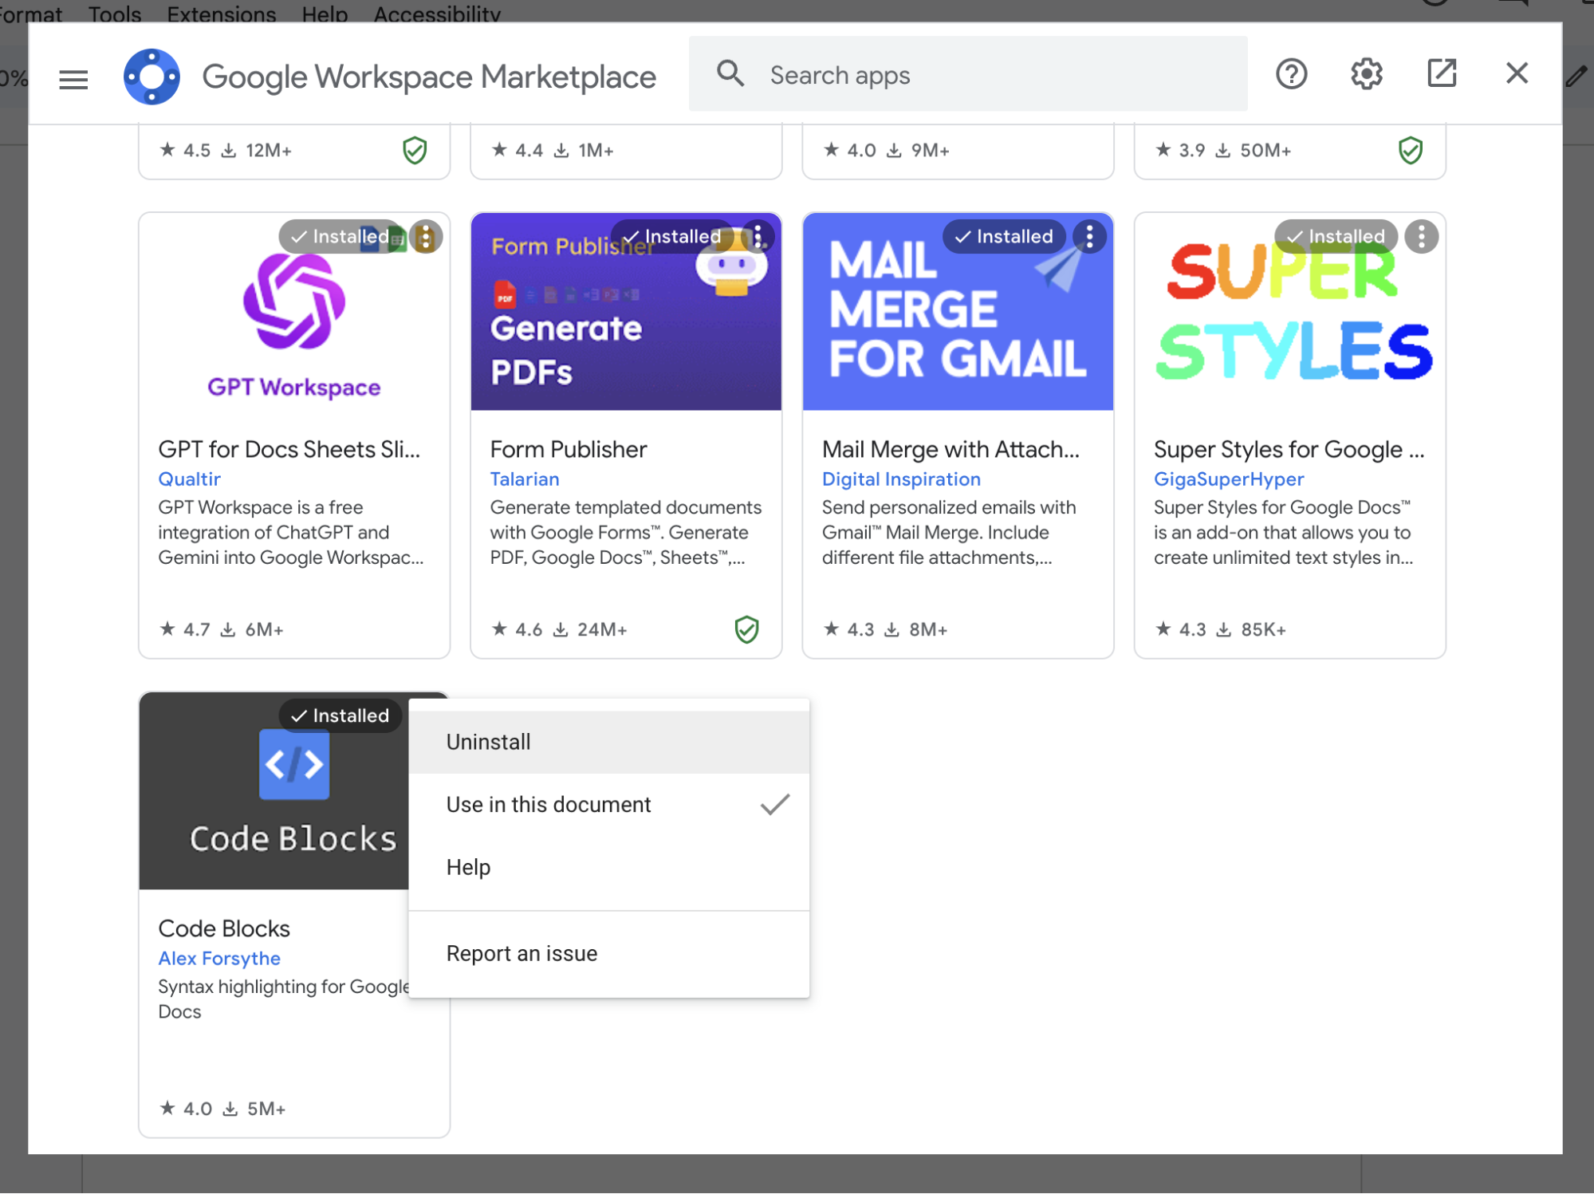Click the Installed badge on GPT for Docs

(x=340, y=237)
